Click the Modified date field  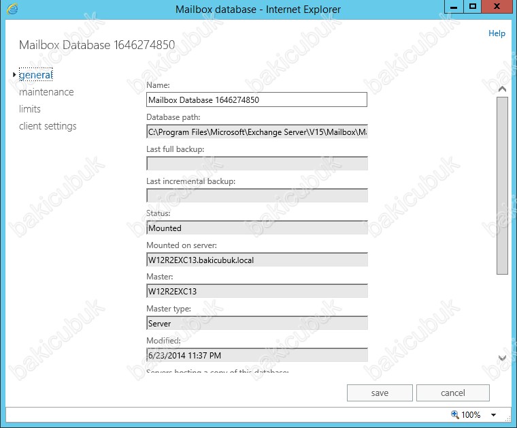[x=256, y=355]
